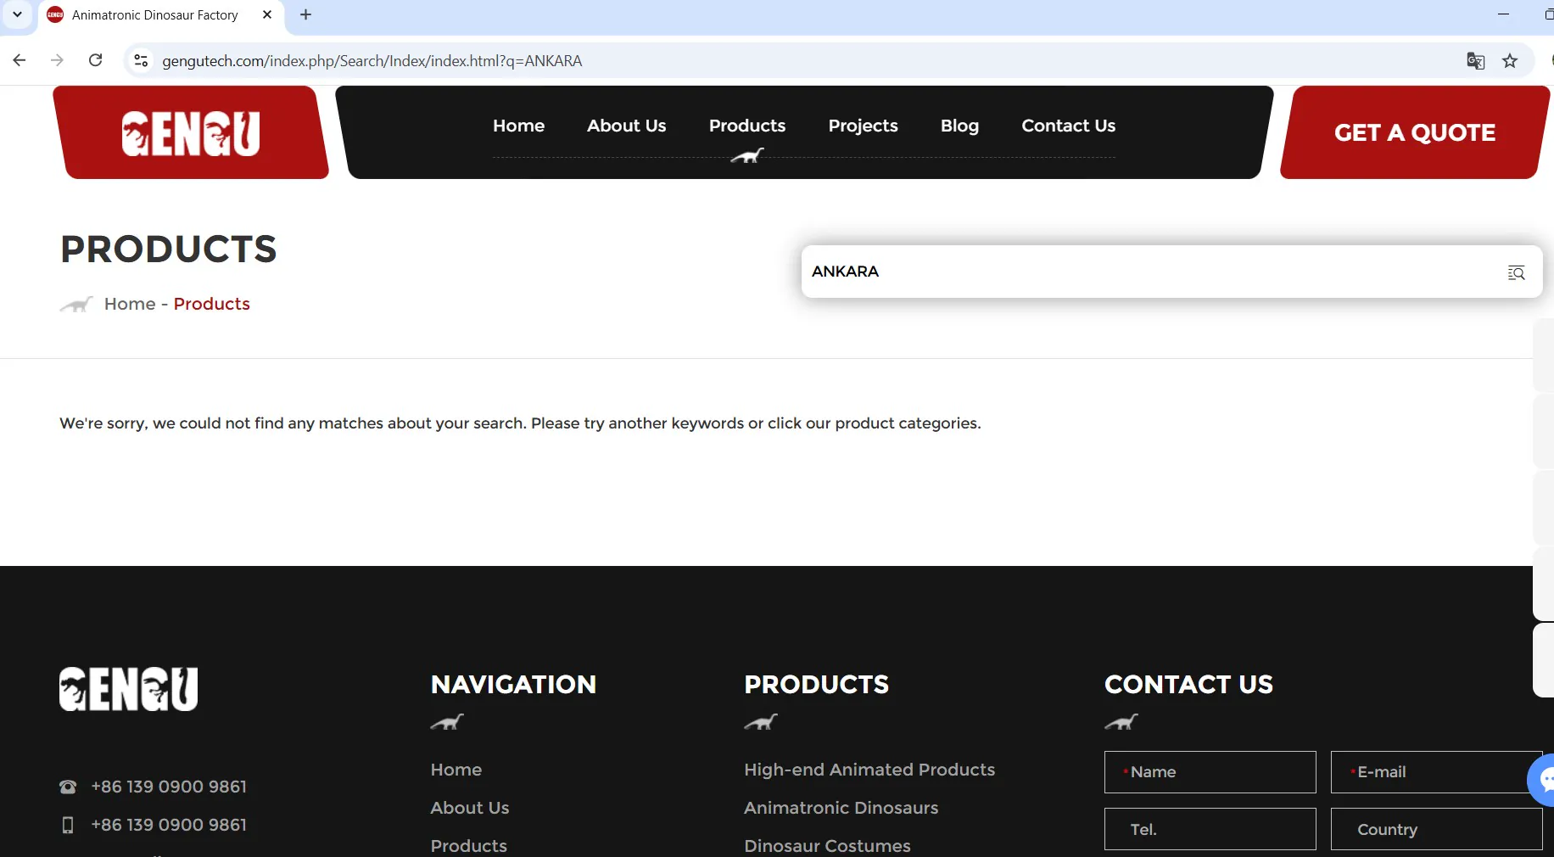Go back using the browser back arrow
The image size is (1554, 857).
pyautogui.click(x=20, y=61)
